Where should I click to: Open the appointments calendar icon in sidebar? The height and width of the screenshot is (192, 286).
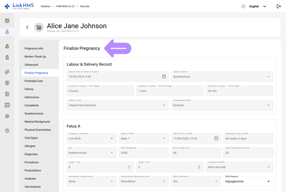pos(7,21)
